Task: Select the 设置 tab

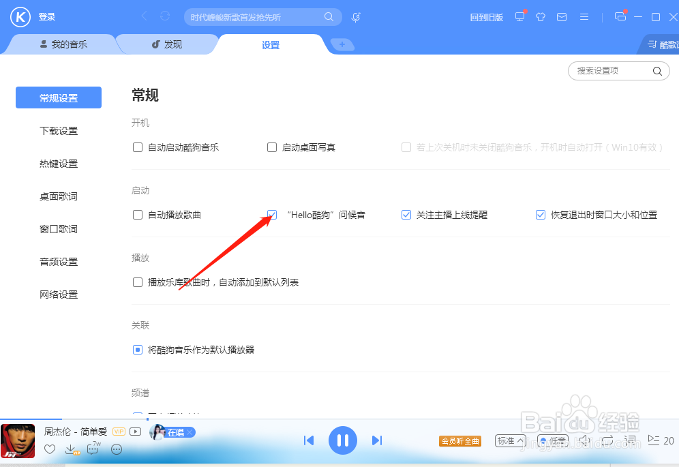Action: point(271,44)
